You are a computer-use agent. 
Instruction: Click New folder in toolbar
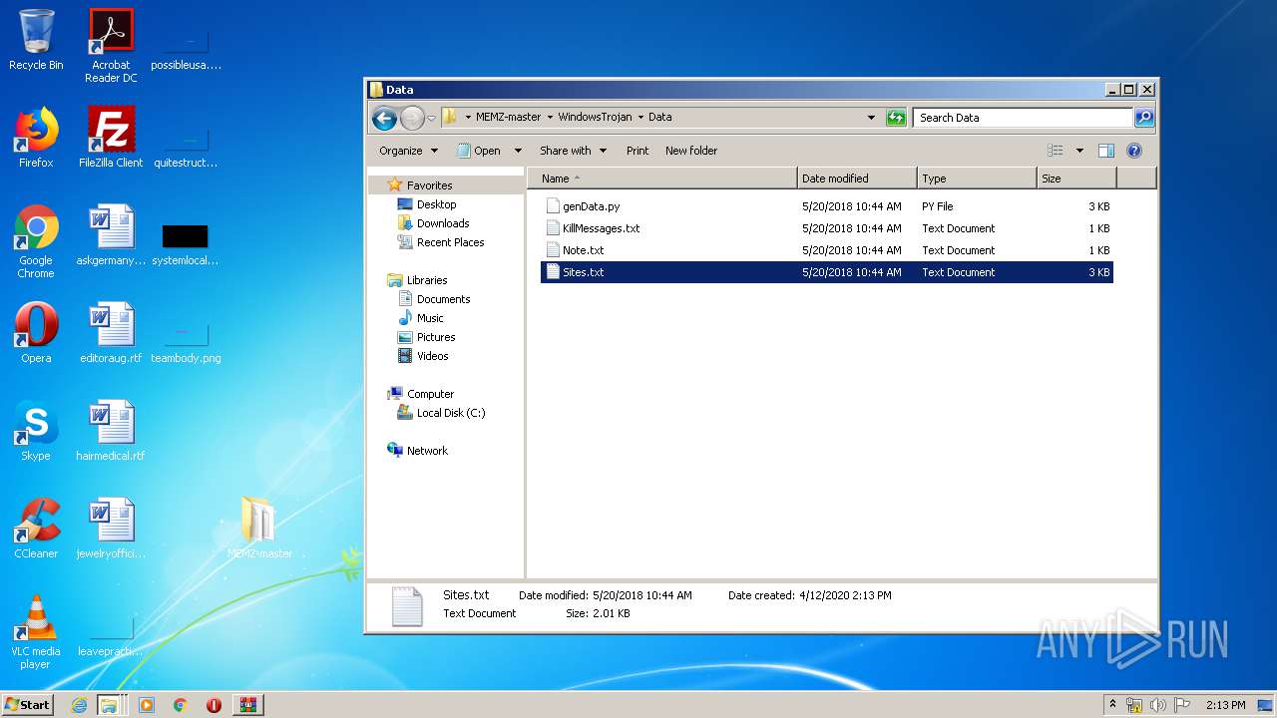coord(691,151)
